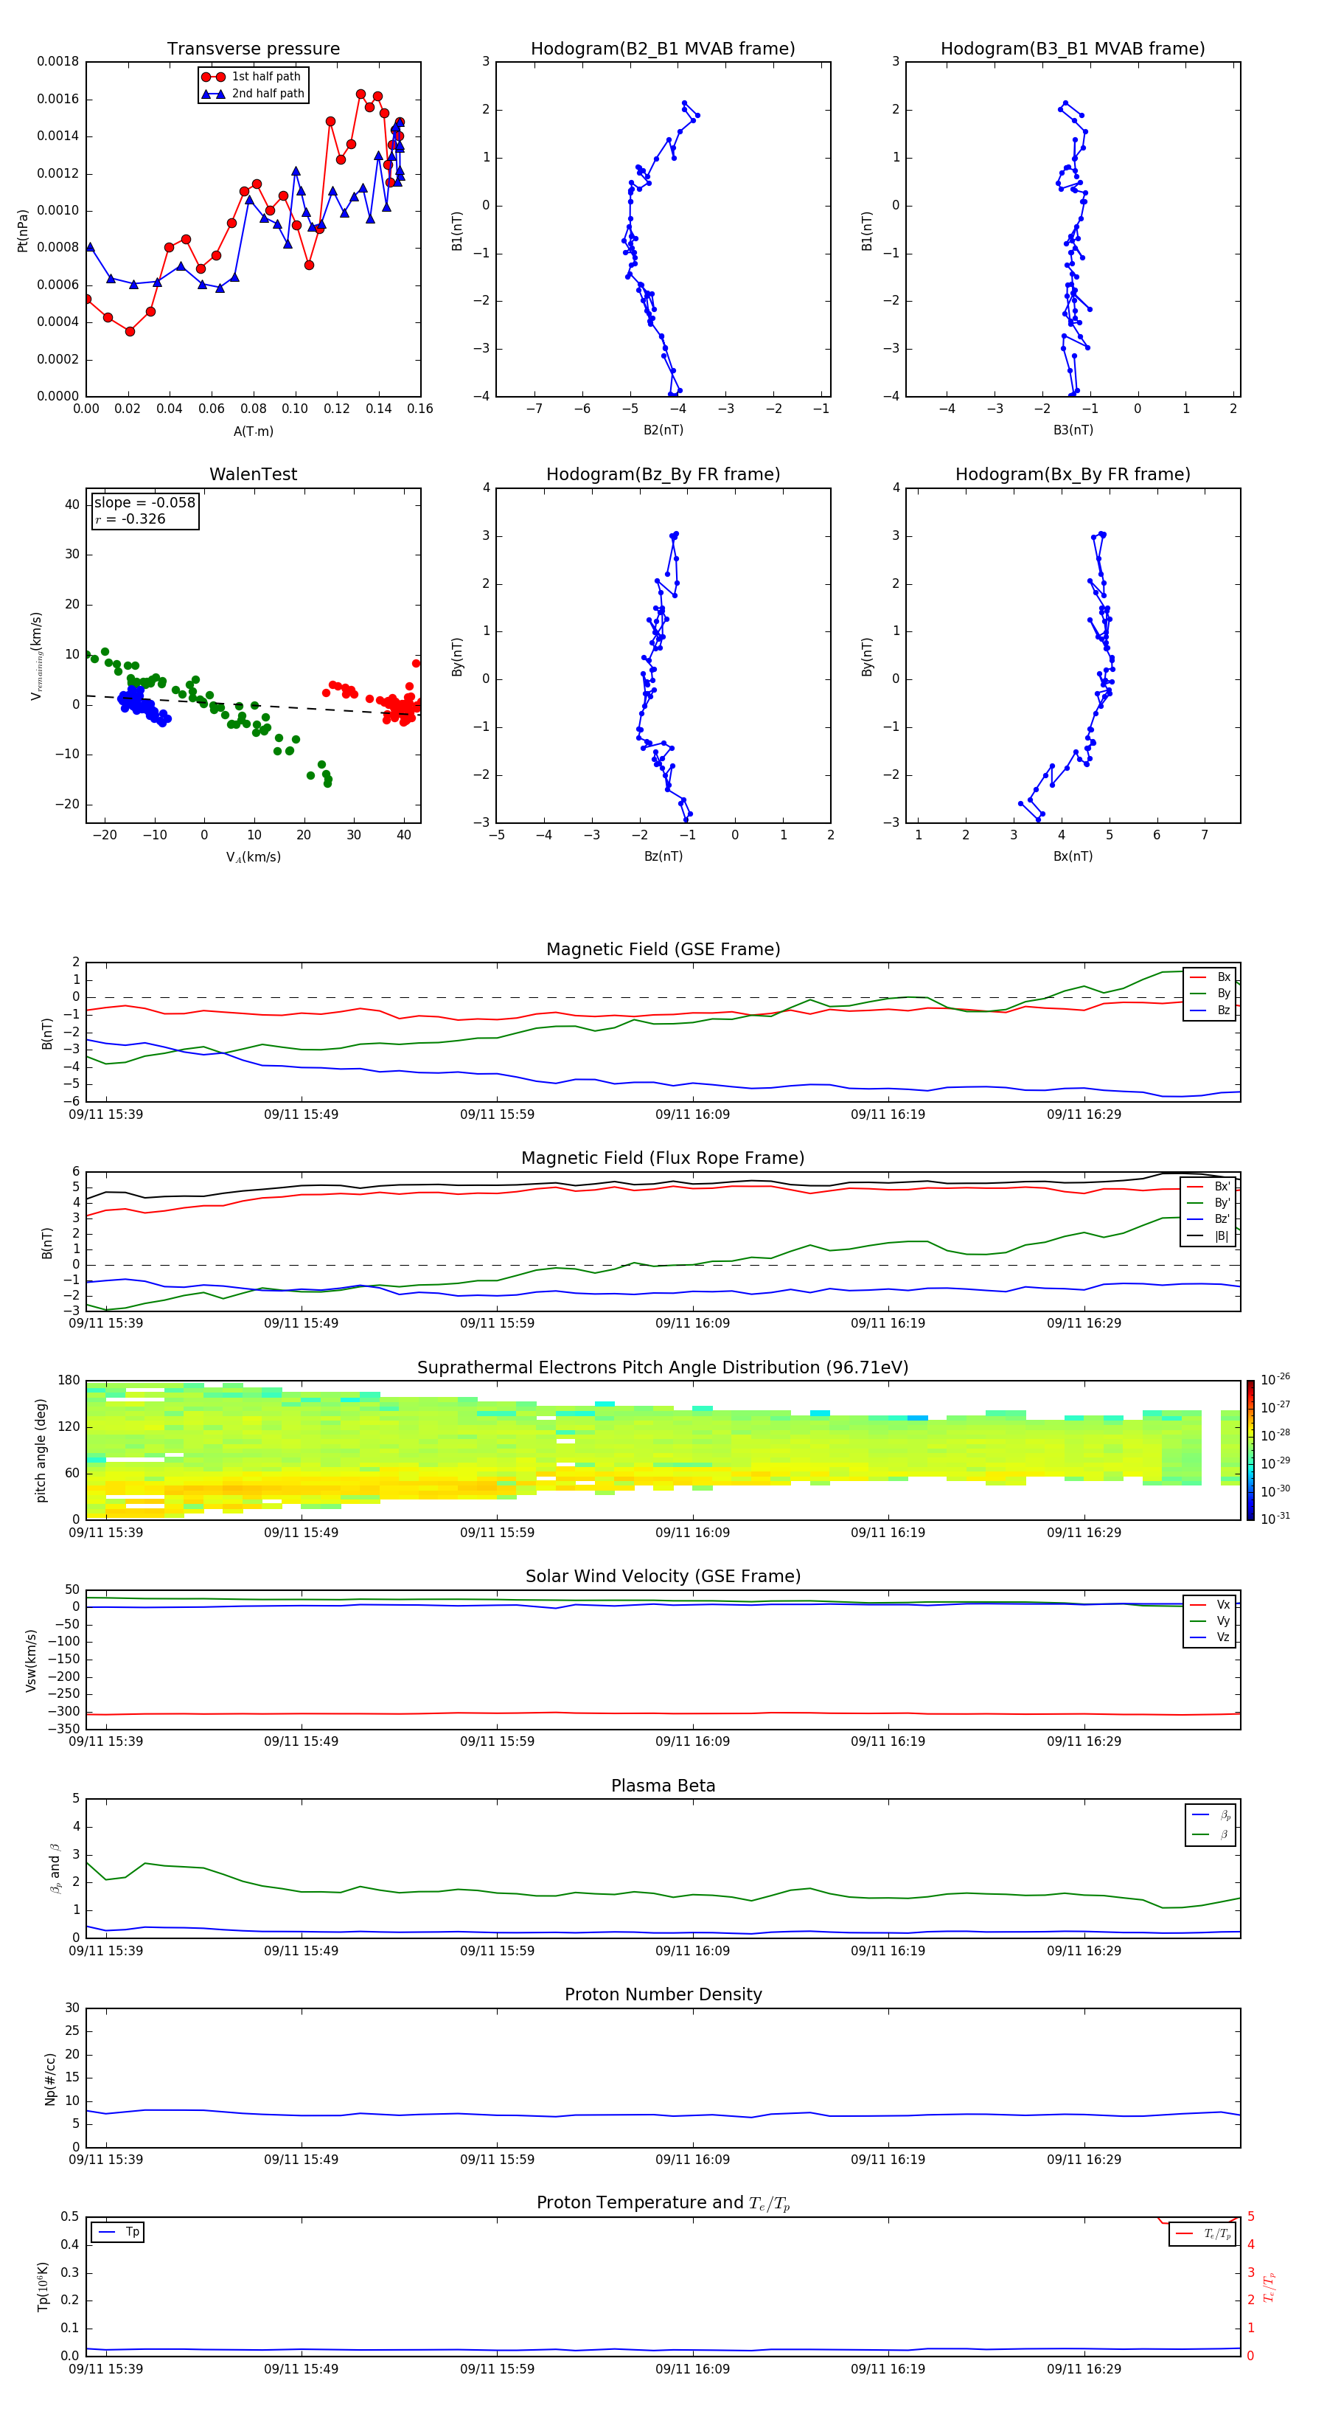Select the red "Bx" entry in GSE legend
Screen dimensions: 1327x2434
[1210, 977]
